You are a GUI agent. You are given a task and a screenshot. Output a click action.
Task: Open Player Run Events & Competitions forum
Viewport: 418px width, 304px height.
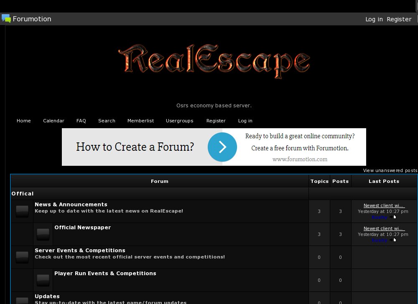coord(105,274)
